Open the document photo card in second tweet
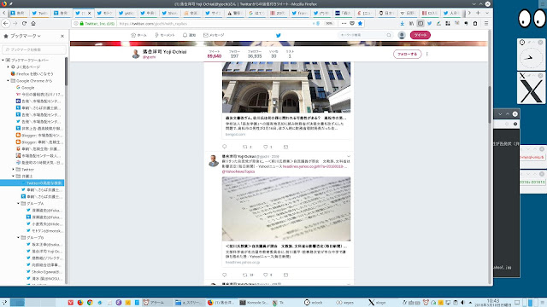Screen dimensions: 547x307 tap(286, 209)
